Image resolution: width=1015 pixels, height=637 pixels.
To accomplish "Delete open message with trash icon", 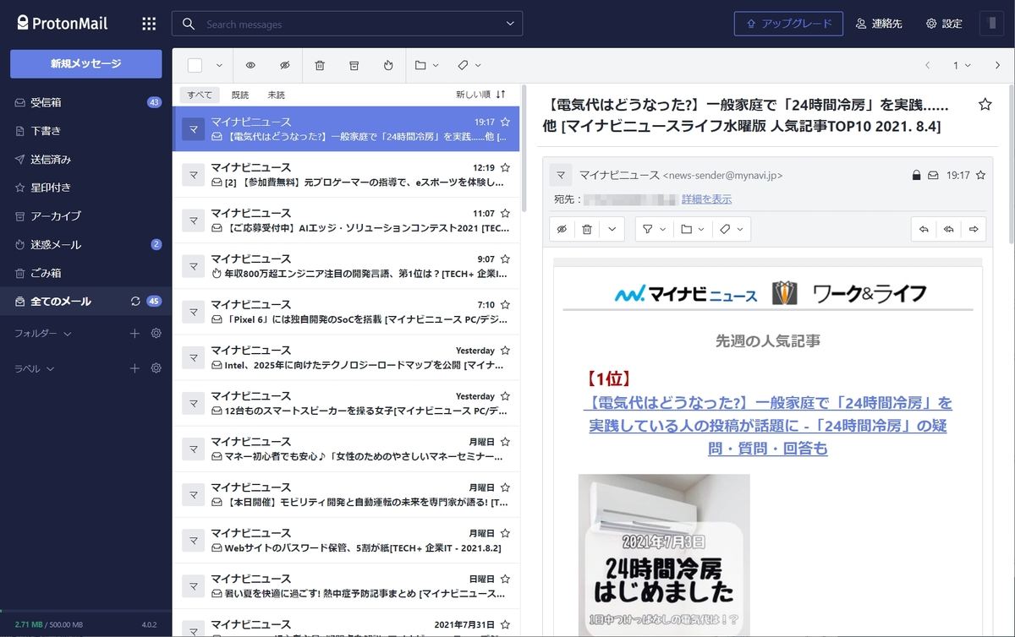I will 587,229.
